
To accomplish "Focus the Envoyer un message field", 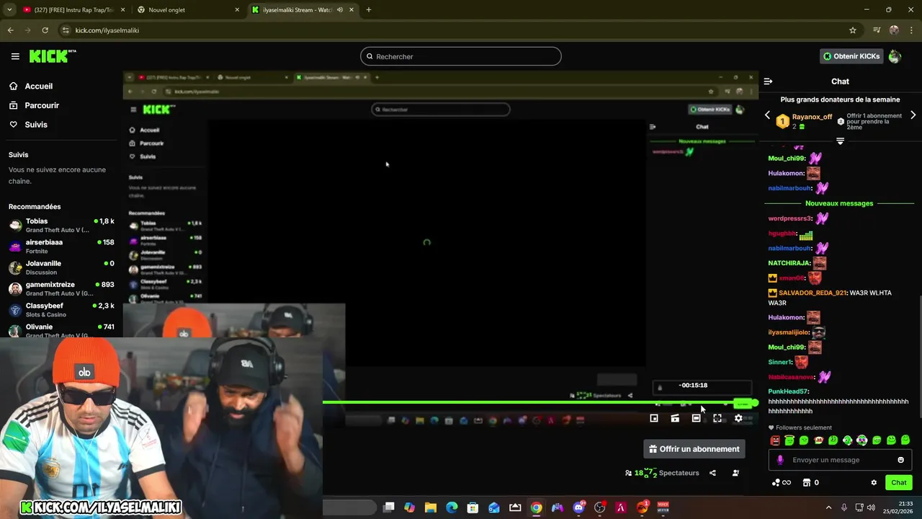I will 840,460.
